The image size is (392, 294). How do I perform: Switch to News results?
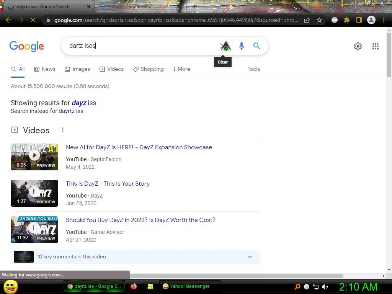coord(45,69)
